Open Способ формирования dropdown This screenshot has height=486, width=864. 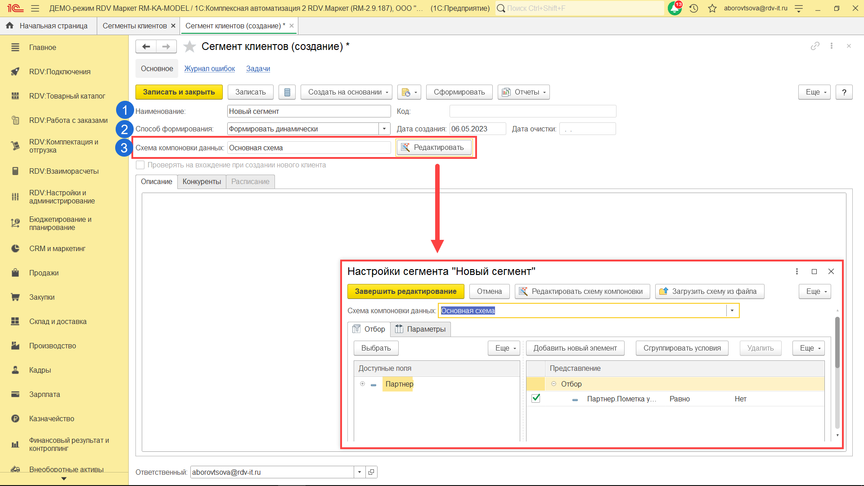(x=384, y=129)
